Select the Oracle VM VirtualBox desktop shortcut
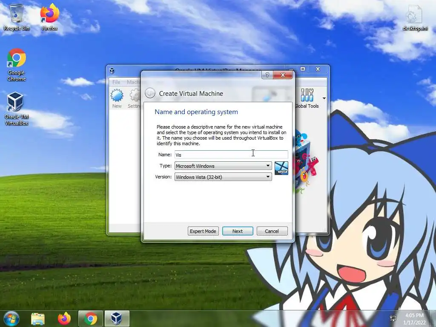Image resolution: width=436 pixels, height=327 pixels. click(x=17, y=109)
